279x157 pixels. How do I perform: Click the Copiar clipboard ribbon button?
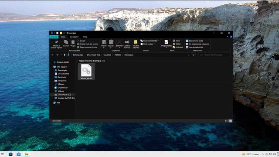click(66, 43)
